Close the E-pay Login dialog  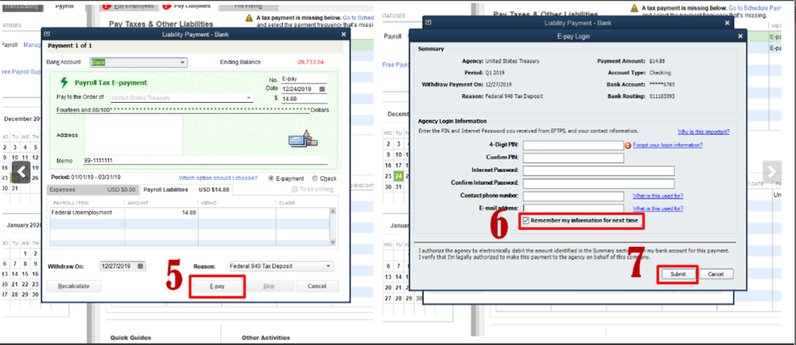click(739, 36)
